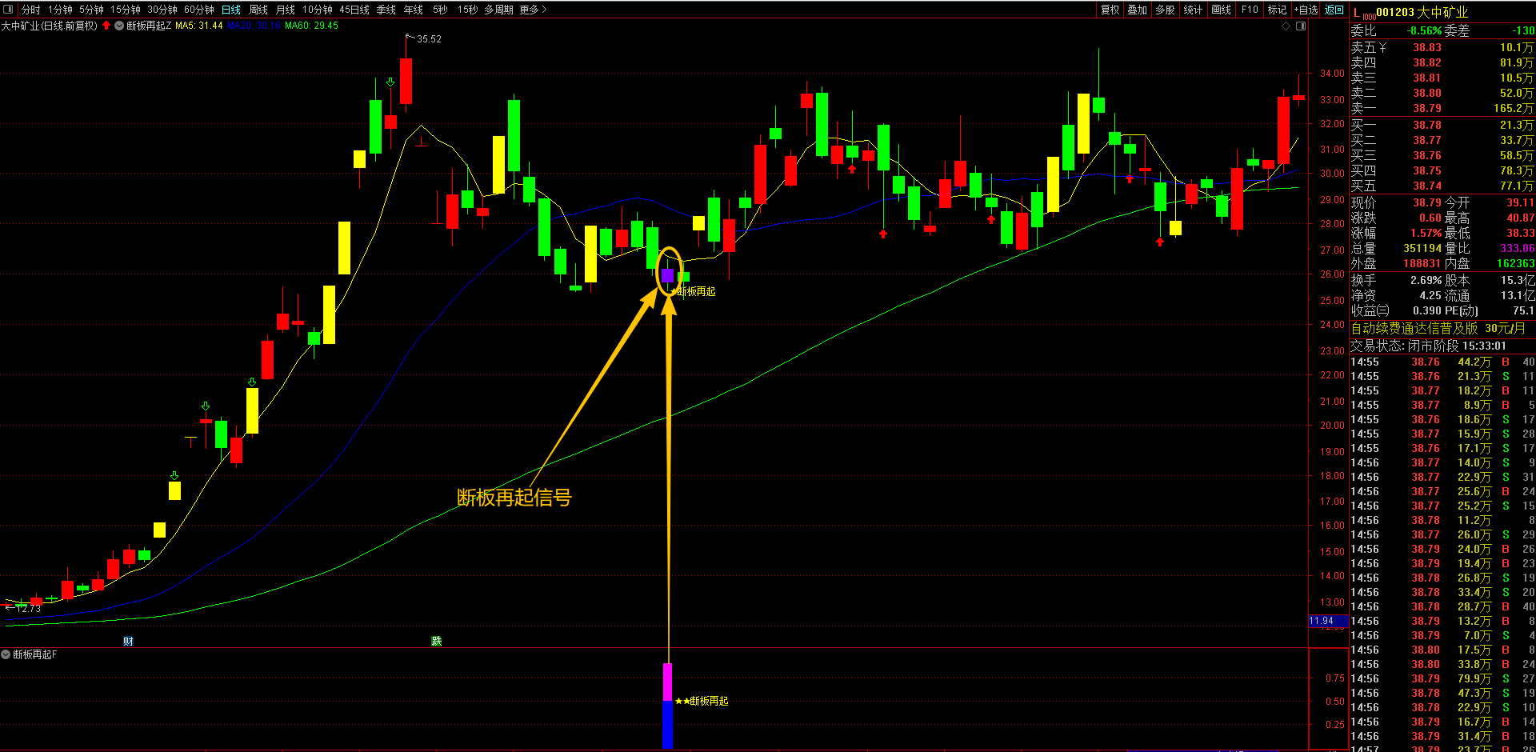
Task: Click the 量比 333.06 value
Action: point(1518,248)
